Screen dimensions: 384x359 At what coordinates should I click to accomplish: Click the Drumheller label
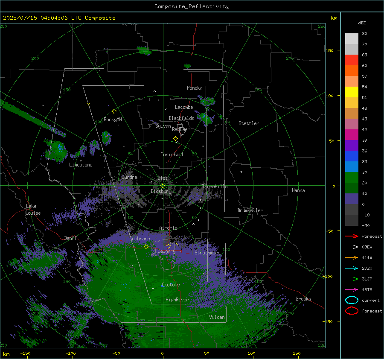pos(250,210)
